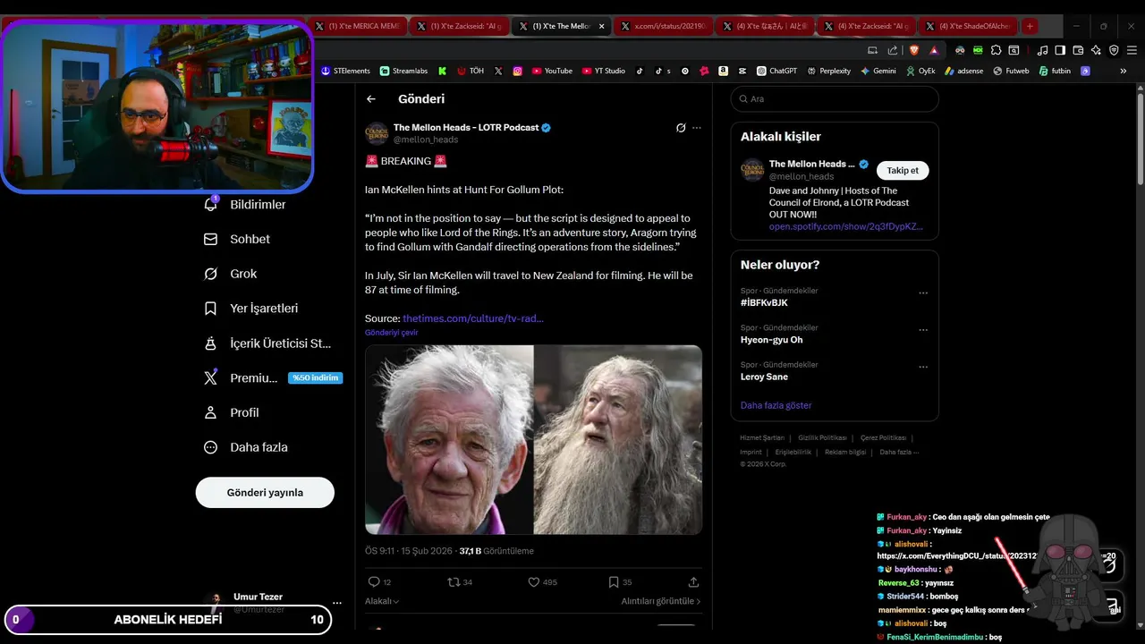Open account menu dots beside Umur Tezer

click(x=337, y=603)
